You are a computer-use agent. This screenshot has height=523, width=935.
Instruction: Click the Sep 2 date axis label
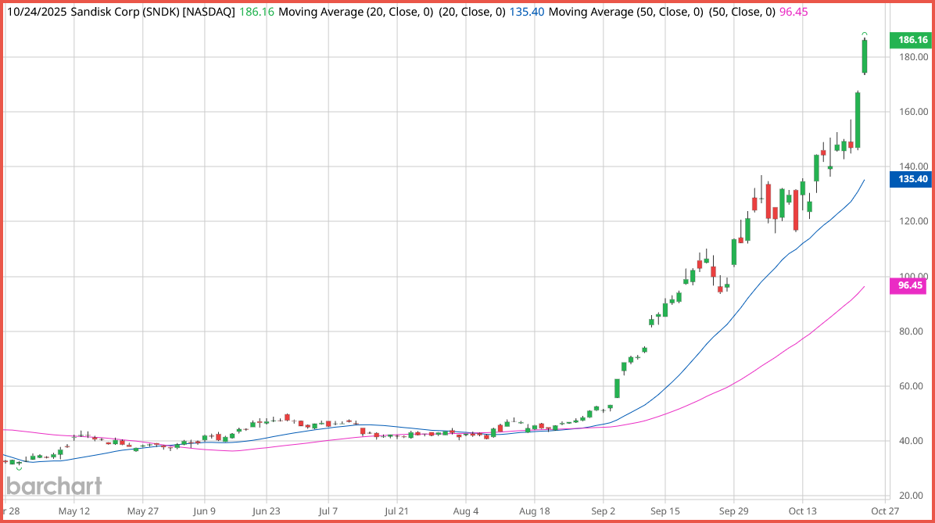pos(604,510)
